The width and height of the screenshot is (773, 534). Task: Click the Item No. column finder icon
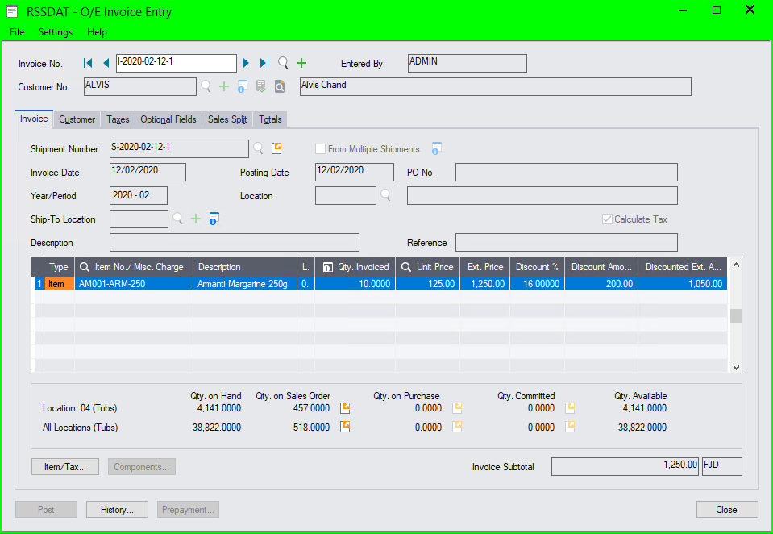tap(85, 266)
